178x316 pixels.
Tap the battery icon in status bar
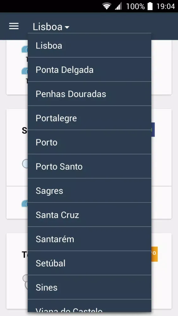click(x=150, y=6)
